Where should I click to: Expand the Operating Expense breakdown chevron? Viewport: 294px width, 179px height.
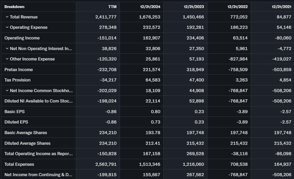point(7,27)
